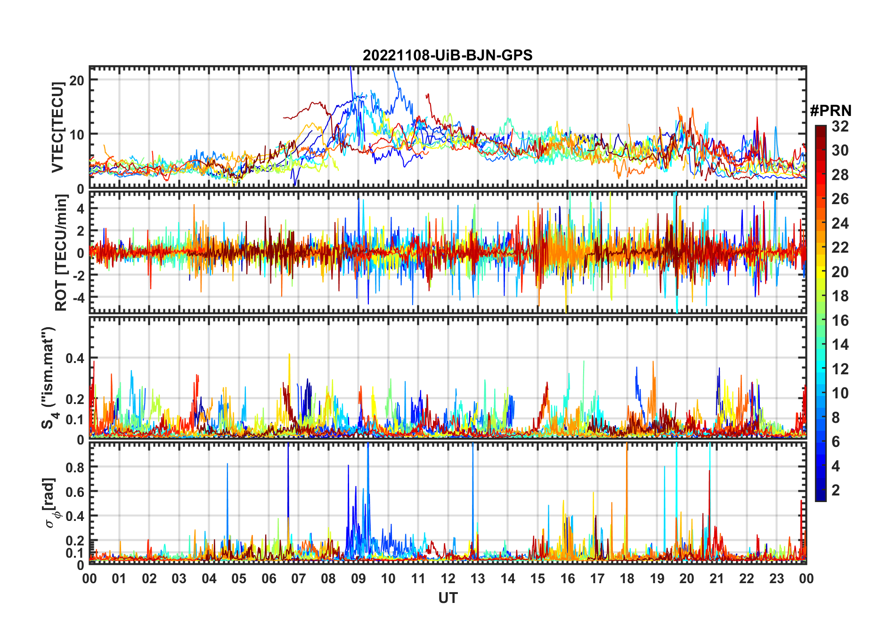The width and height of the screenshot is (896, 627).
Task: Click colorbar tick label 10
Action: (840, 393)
